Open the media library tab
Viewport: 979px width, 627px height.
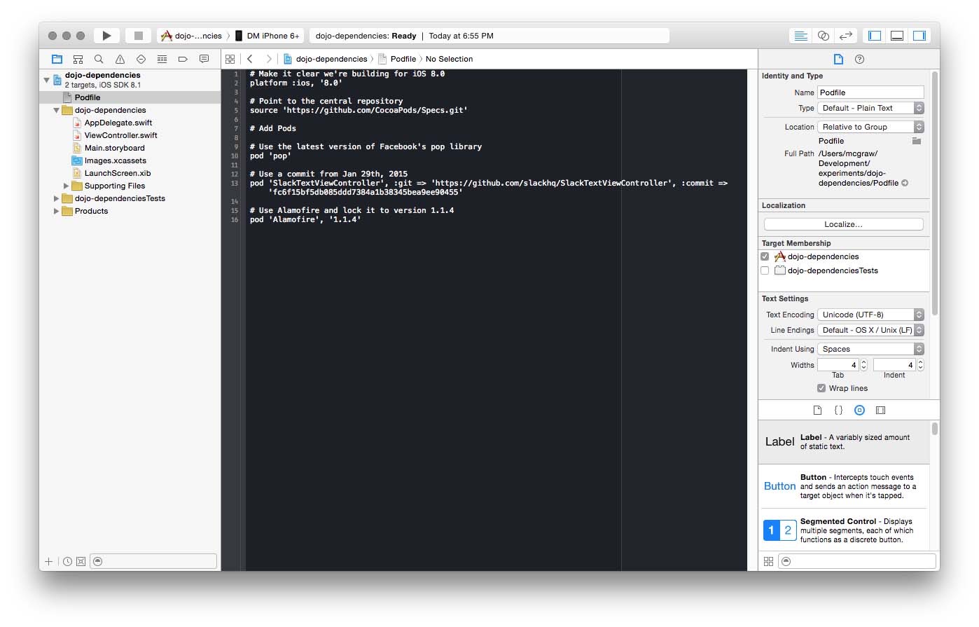click(x=881, y=410)
